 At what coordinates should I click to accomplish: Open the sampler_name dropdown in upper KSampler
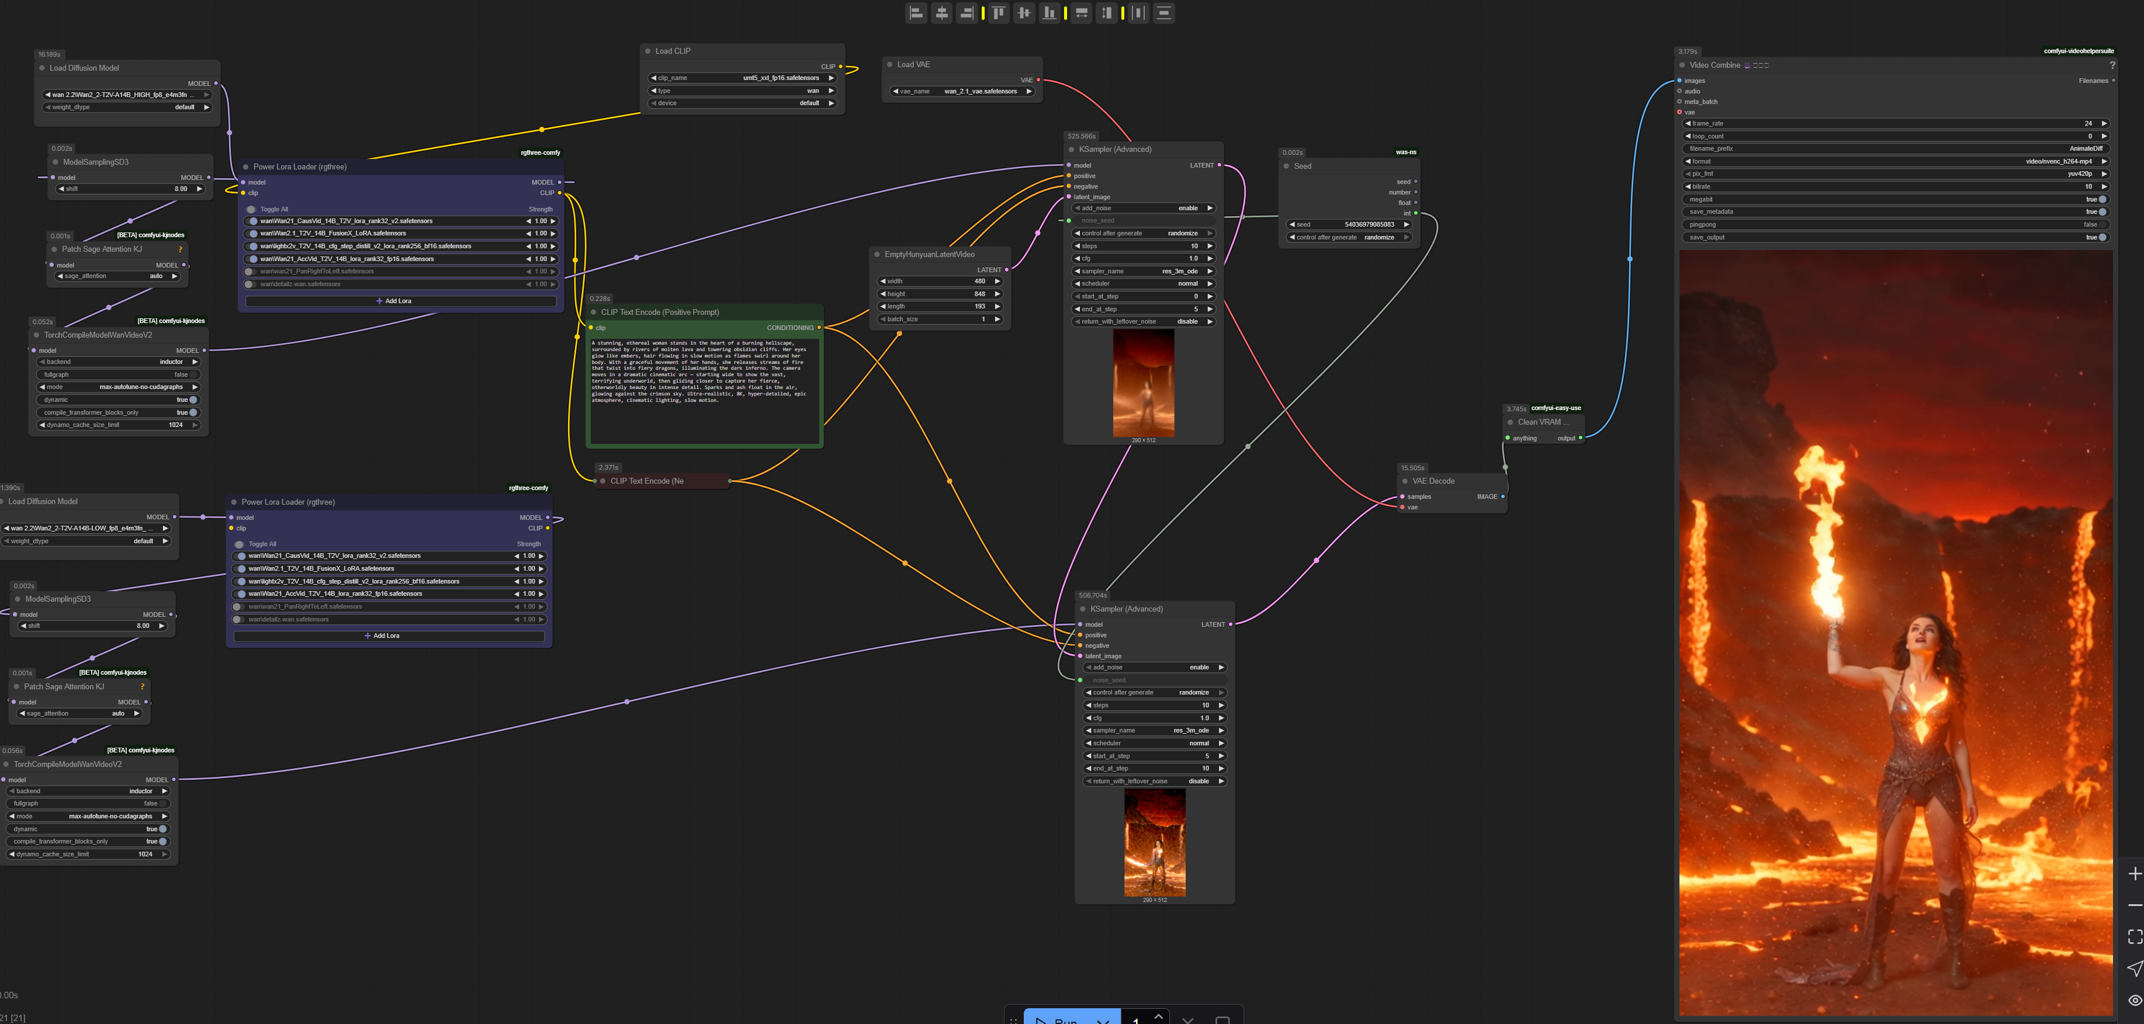(1144, 271)
